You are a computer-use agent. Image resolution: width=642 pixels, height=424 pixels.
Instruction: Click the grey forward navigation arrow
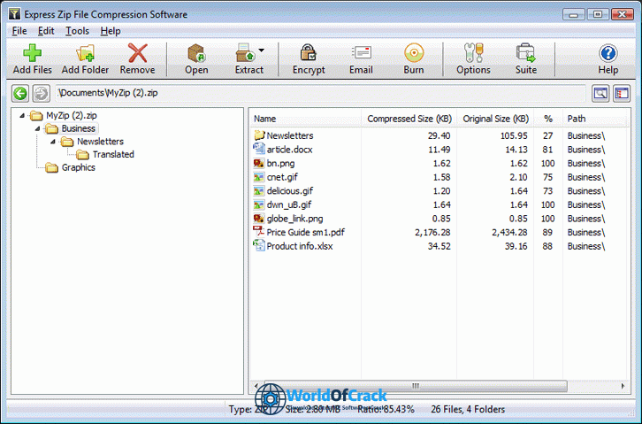pos(41,94)
